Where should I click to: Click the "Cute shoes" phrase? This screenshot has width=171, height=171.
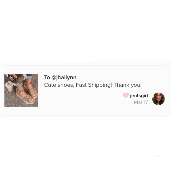(59, 85)
